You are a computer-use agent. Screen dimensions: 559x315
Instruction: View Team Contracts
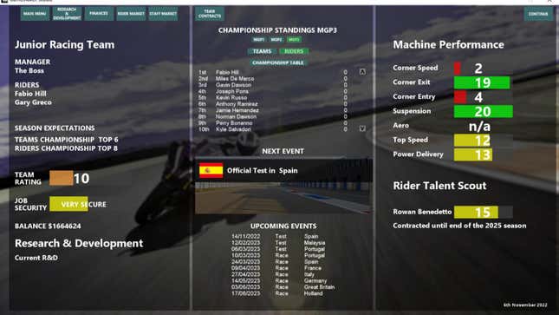pyautogui.click(x=210, y=14)
